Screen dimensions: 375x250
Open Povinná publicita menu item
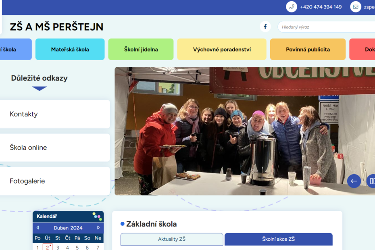[308, 50]
